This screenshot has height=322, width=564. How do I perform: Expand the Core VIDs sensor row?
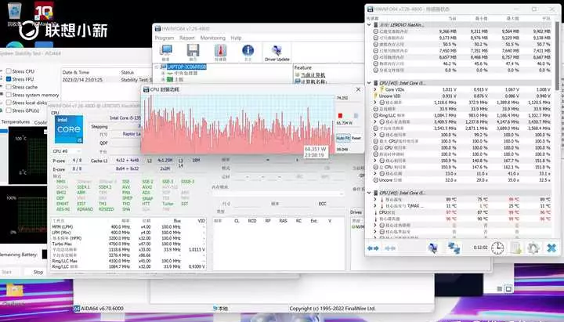(x=375, y=89)
